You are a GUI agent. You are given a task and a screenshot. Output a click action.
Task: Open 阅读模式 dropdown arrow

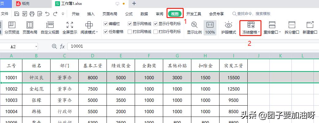point(97,32)
